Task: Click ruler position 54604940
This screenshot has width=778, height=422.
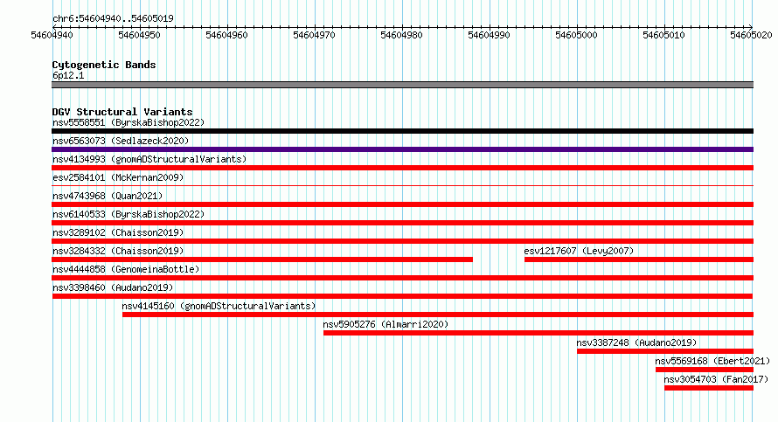Action: coord(52,35)
